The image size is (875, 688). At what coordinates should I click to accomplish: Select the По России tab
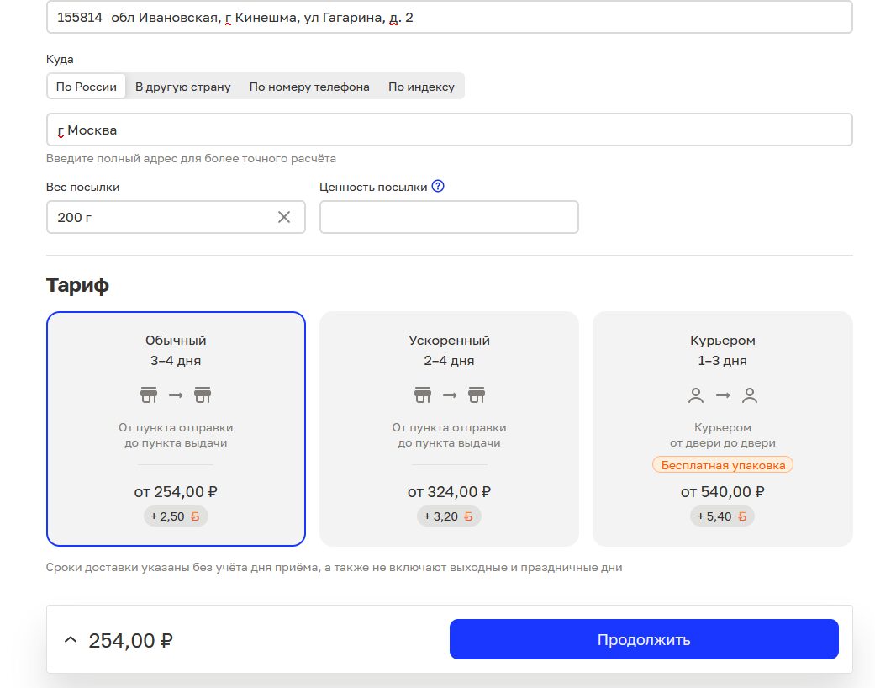tap(87, 87)
